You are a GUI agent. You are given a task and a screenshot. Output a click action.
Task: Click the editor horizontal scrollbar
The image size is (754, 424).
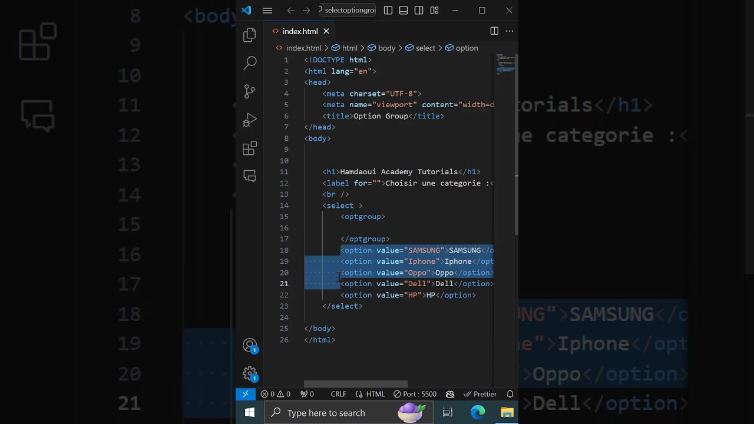(x=356, y=383)
